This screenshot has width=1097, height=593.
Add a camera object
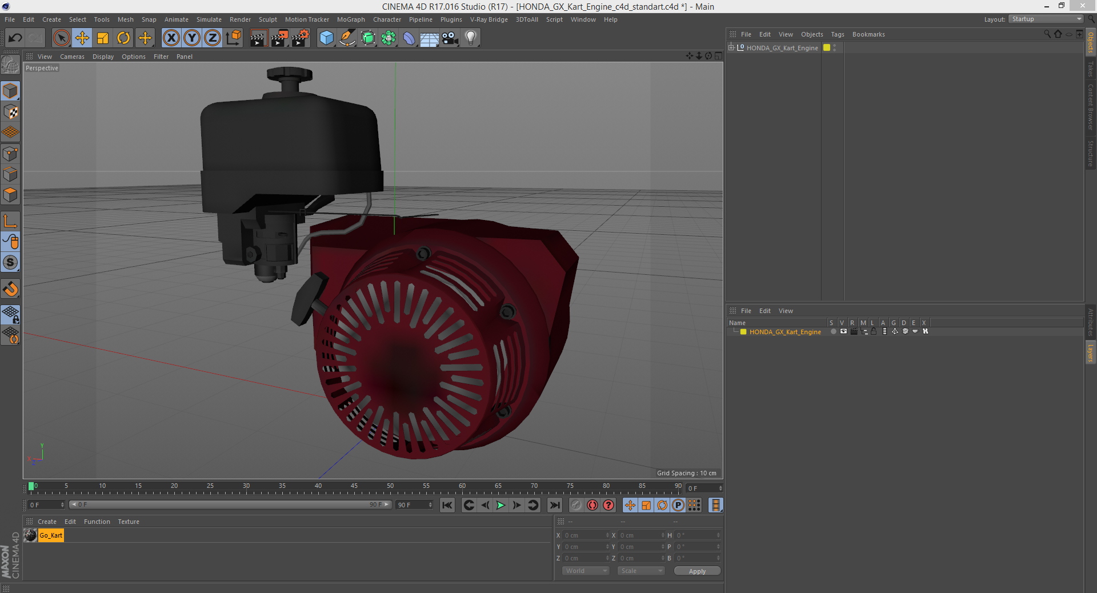[450, 38]
